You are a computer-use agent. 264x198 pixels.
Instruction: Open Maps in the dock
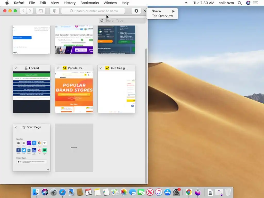pyautogui.click(x=115, y=192)
